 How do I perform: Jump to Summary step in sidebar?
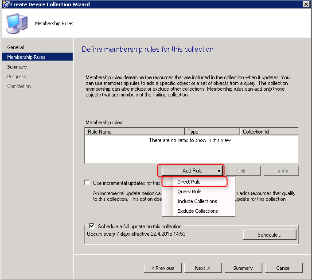tap(17, 67)
